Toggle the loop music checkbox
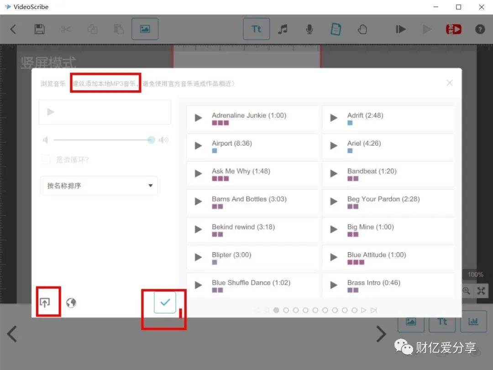The image size is (493, 370). pyautogui.click(x=46, y=159)
